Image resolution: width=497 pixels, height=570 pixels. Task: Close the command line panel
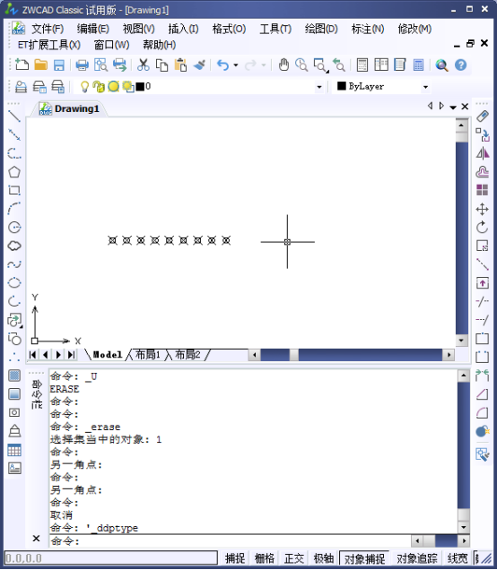(36, 539)
